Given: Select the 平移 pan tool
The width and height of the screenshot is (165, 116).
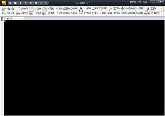Looking at the screenshot, I should coord(4,11).
